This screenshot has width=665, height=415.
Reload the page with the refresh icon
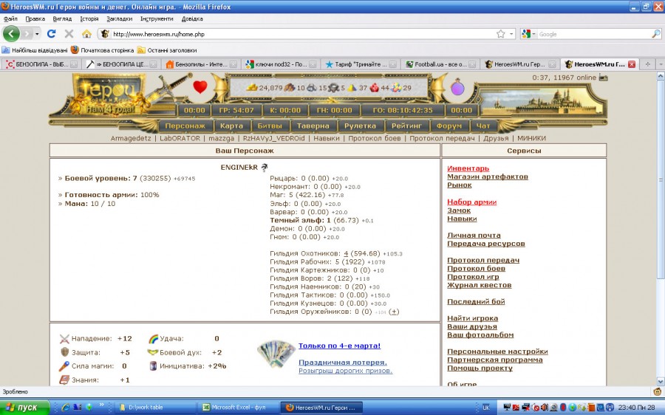click(51, 34)
